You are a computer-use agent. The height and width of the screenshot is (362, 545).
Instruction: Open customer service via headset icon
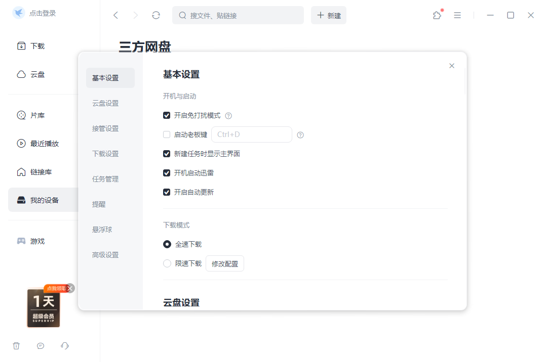(x=64, y=346)
